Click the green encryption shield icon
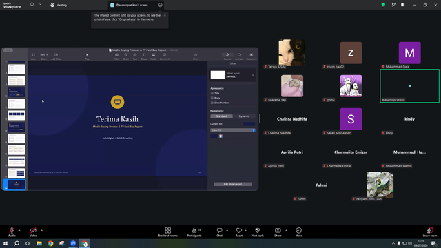This screenshot has width=441, height=248. (383, 5)
